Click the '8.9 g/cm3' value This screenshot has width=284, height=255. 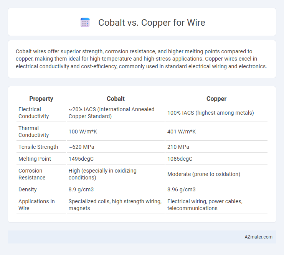pyautogui.click(x=81, y=189)
